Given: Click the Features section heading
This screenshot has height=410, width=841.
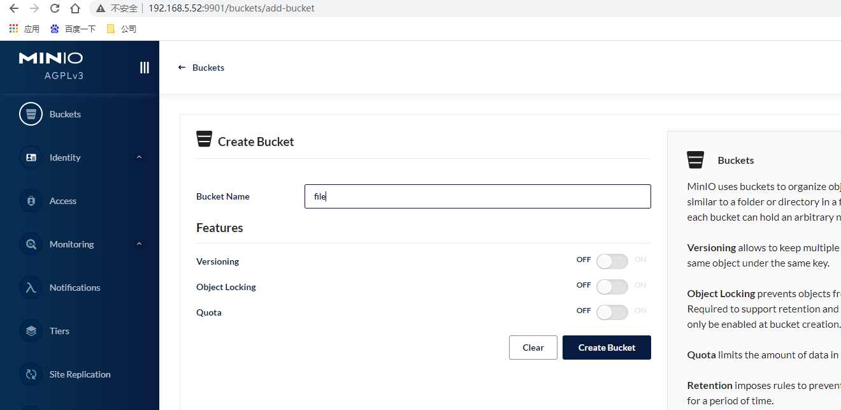Looking at the screenshot, I should click(220, 228).
